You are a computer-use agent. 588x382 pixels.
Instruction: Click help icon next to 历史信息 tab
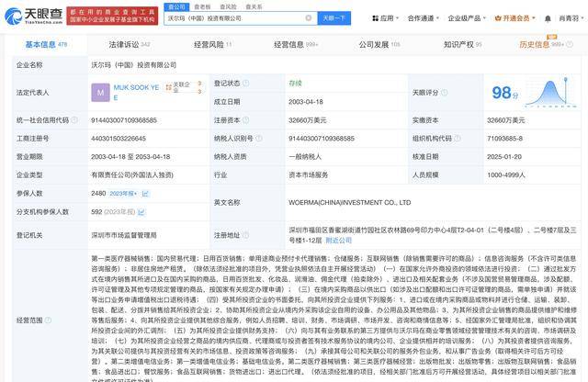coord(570,44)
